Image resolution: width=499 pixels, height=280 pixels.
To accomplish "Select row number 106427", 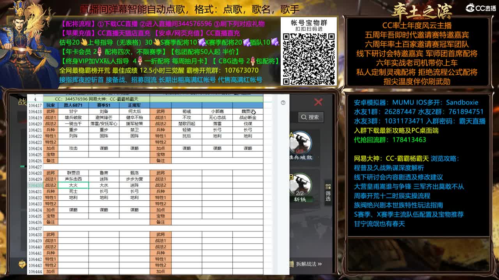I will 35,167.
